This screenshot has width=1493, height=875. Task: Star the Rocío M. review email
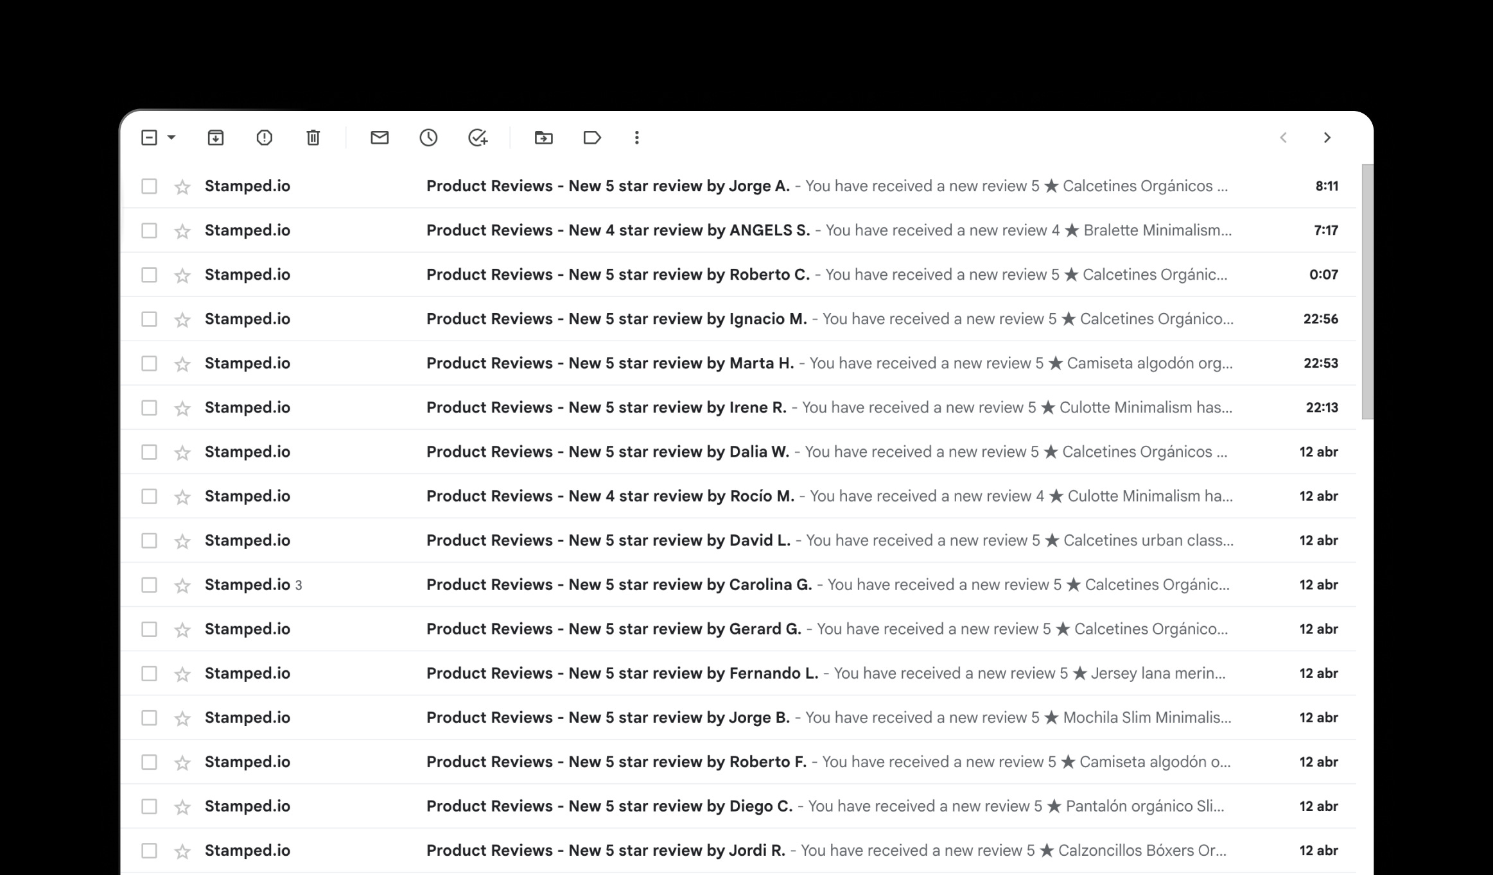[x=182, y=497]
